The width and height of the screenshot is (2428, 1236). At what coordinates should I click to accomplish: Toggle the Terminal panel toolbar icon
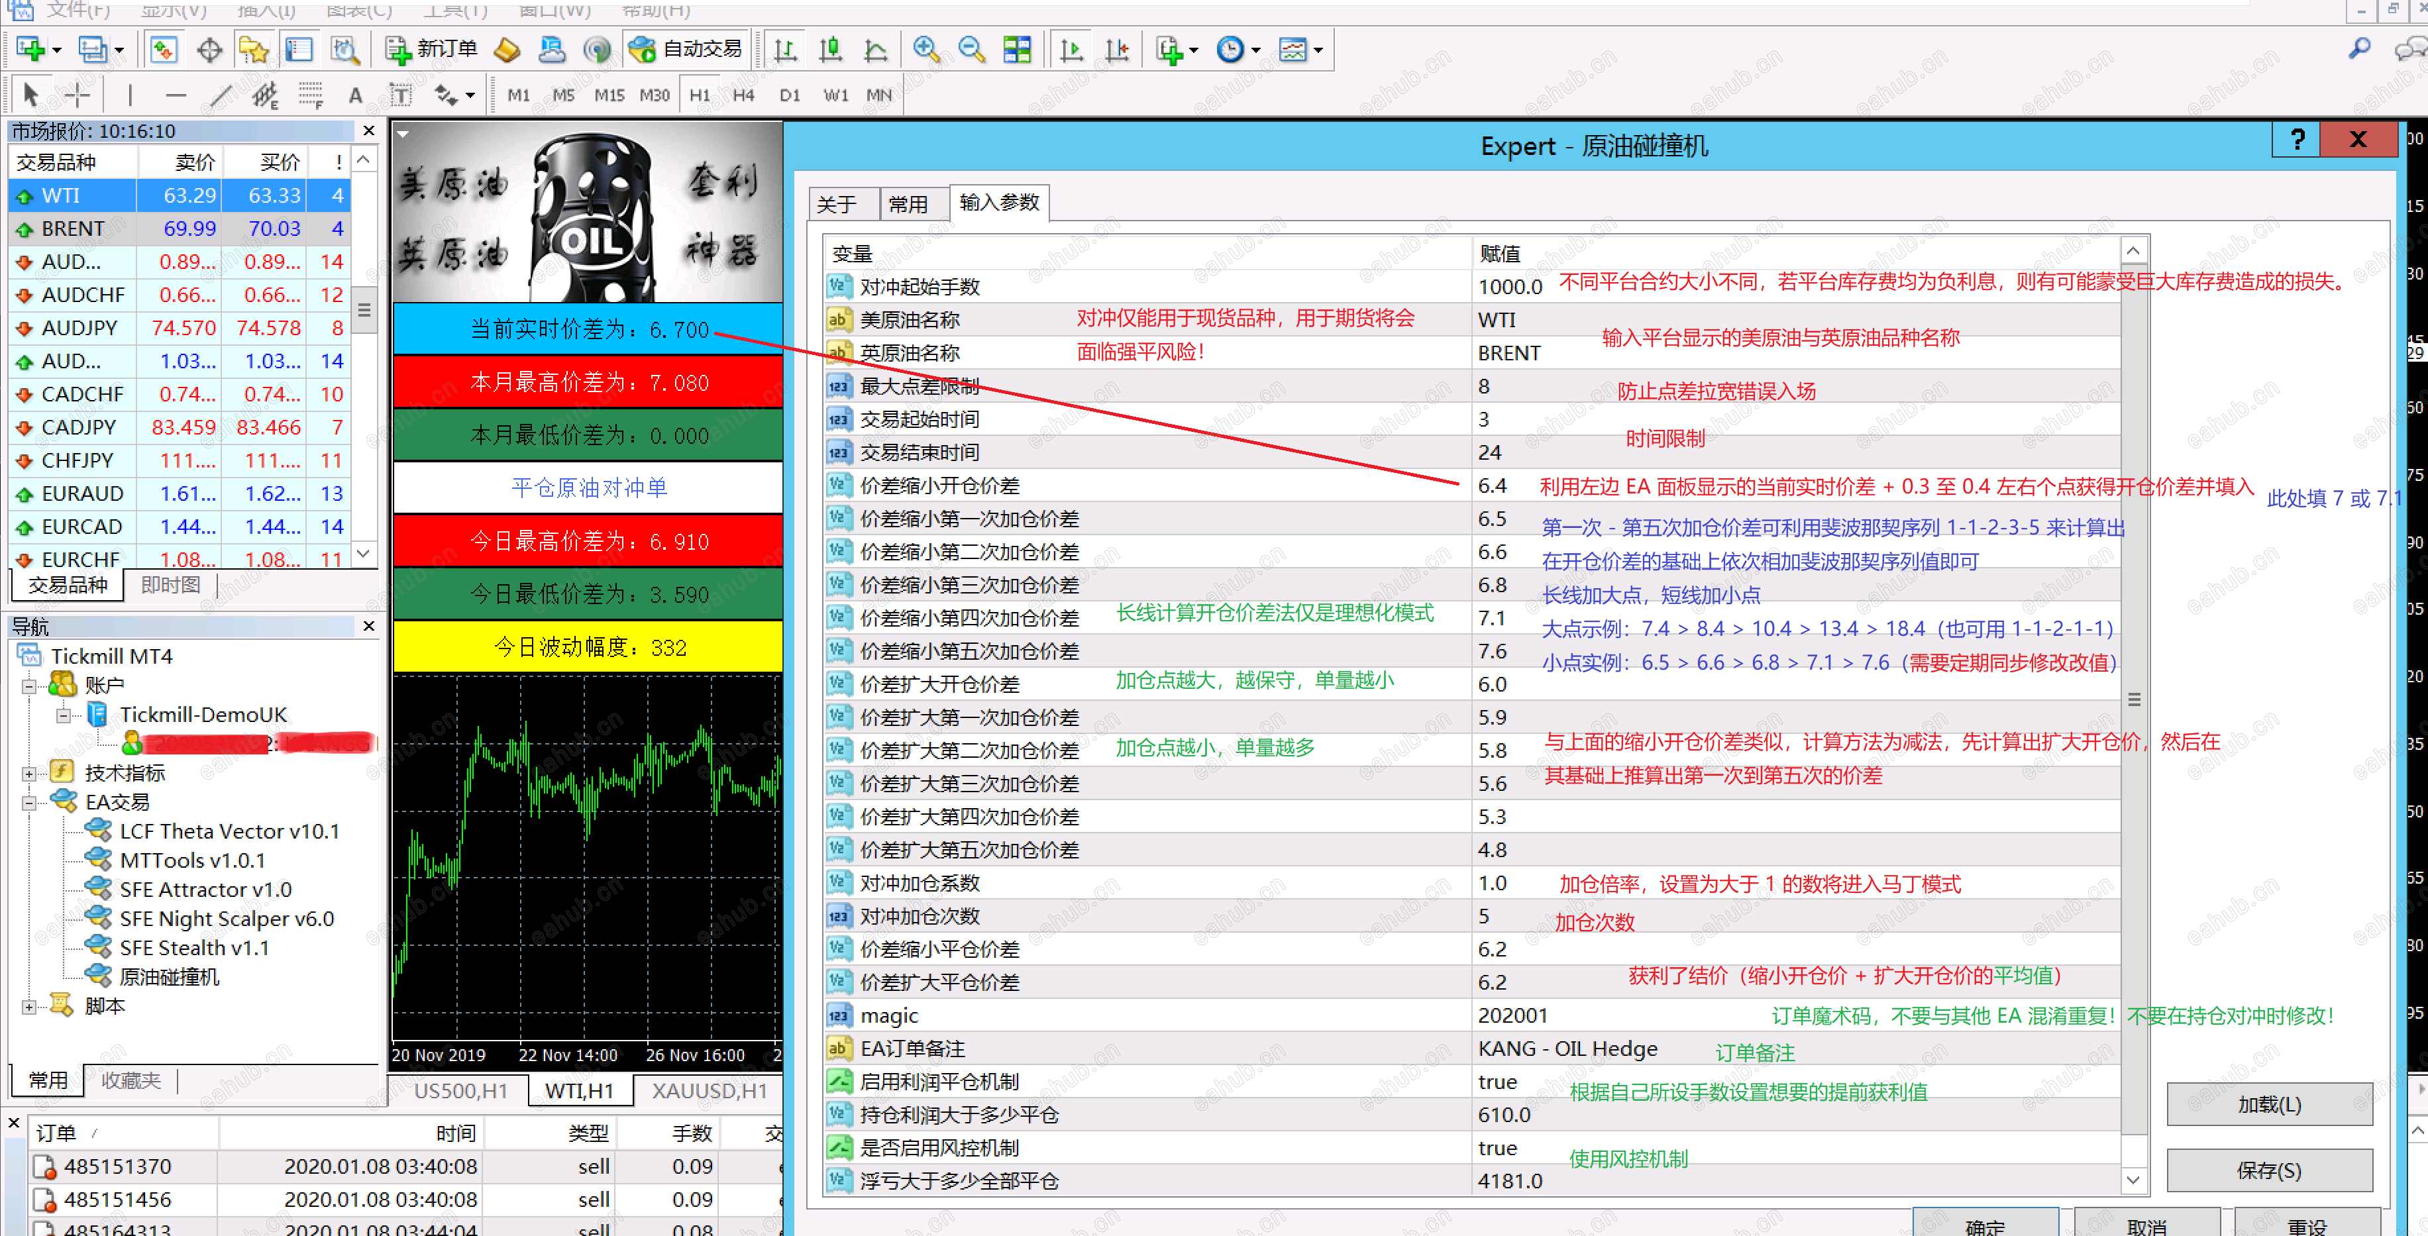pyautogui.click(x=299, y=49)
